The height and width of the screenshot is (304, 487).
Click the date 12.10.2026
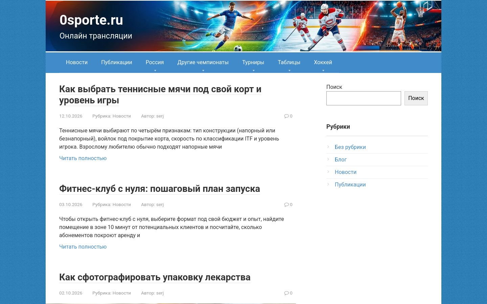[x=71, y=116]
